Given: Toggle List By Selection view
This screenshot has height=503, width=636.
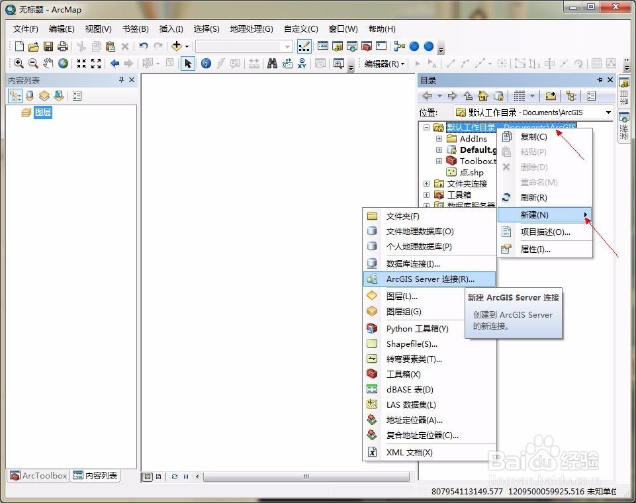Looking at the screenshot, I should click(59, 96).
